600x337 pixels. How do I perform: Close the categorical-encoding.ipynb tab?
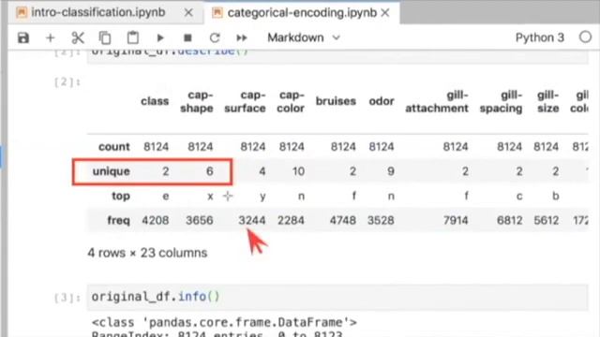(x=385, y=13)
